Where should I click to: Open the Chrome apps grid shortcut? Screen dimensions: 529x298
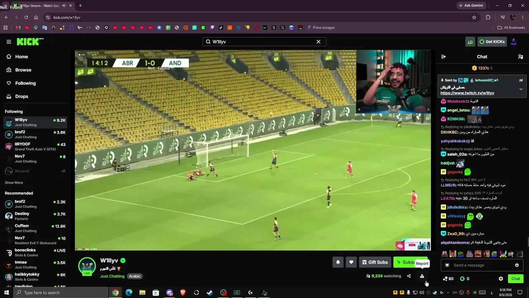coord(5,28)
